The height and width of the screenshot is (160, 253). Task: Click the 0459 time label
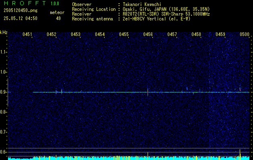click(x=220, y=34)
